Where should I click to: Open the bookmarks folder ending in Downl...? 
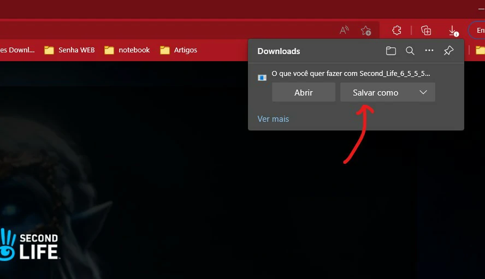pos(17,50)
